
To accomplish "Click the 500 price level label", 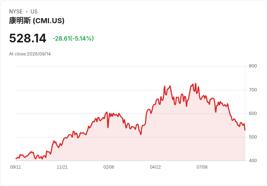I will (253, 137).
